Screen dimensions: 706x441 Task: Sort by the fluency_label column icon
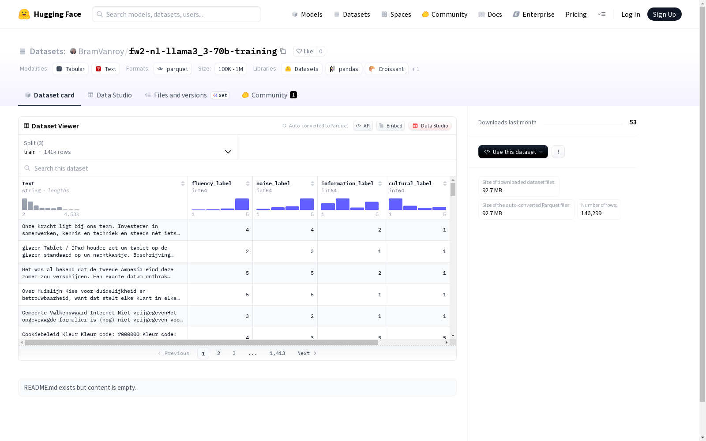click(x=248, y=183)
